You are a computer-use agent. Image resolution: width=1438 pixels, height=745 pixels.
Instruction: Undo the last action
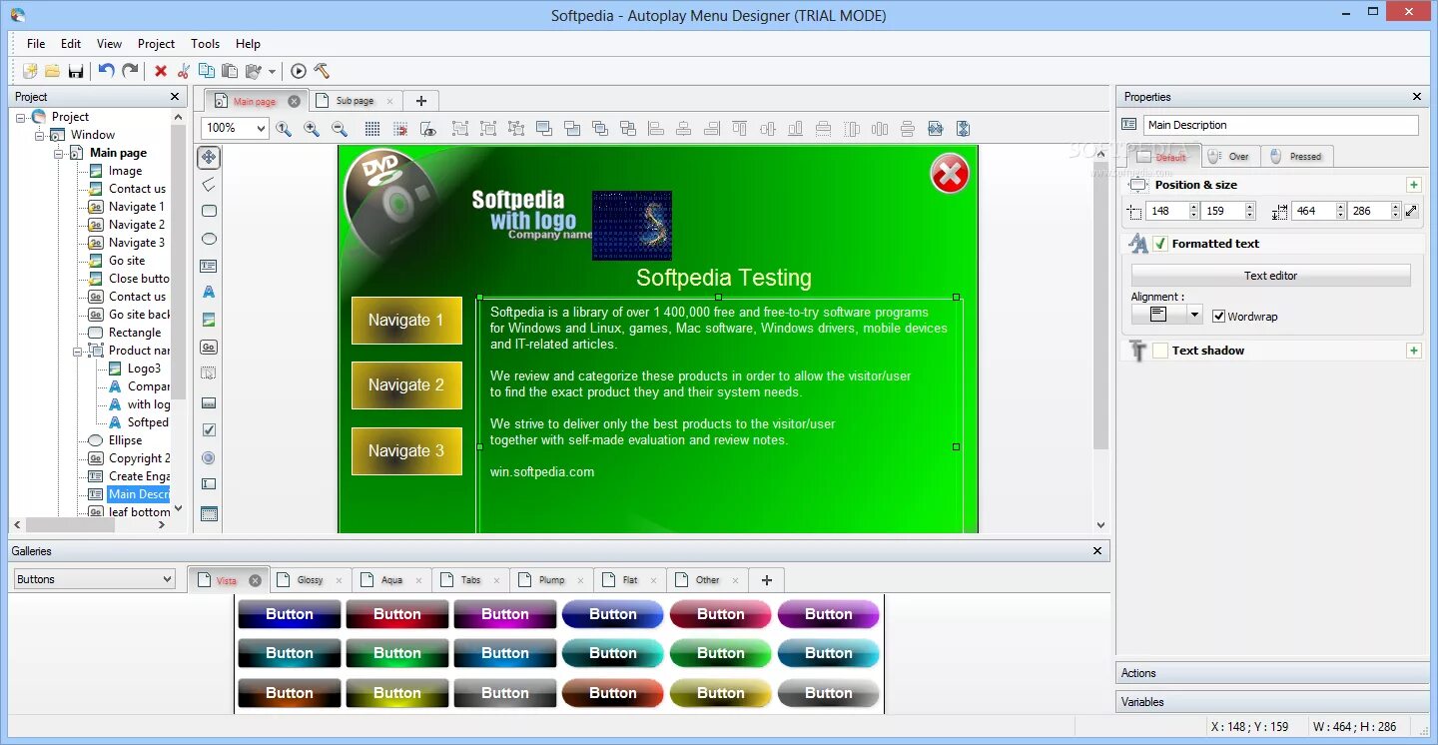(106, 71)
